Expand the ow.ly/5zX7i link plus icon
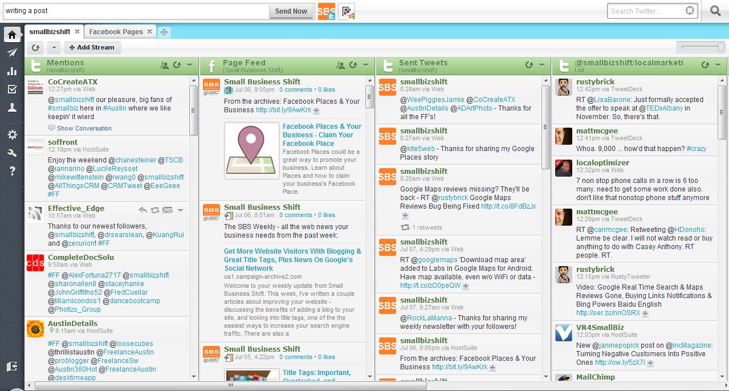 tap(650, 363)
